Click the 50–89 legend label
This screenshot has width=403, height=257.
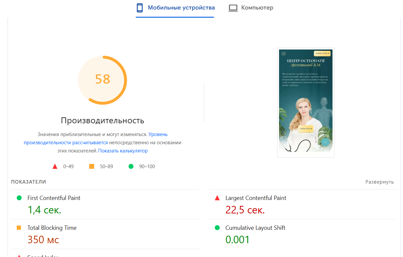click(x=107, y=167)
